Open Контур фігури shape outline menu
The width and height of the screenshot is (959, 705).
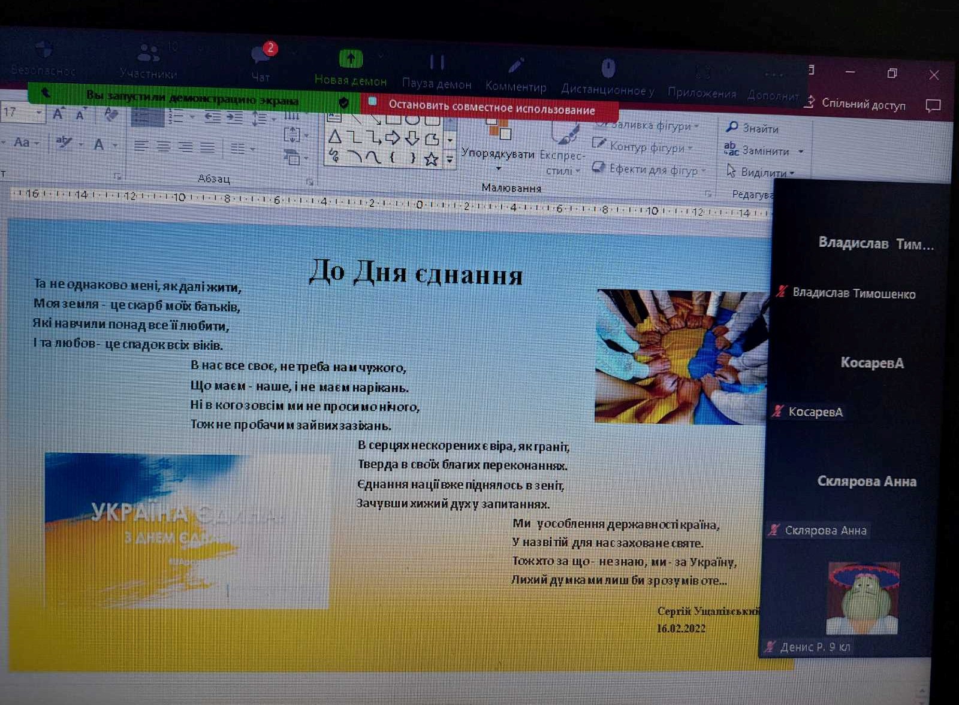click(x=642, y=147)
